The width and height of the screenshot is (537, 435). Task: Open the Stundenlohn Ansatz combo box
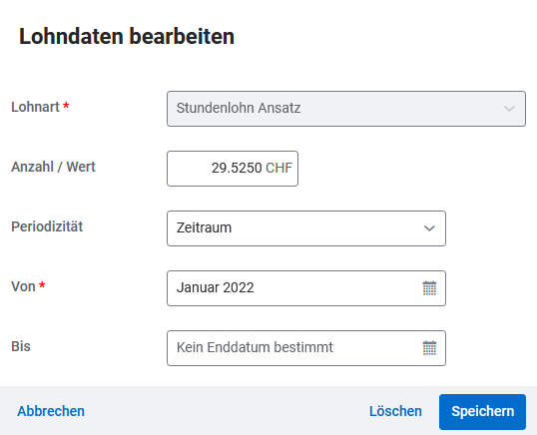[x=346, y=109]
